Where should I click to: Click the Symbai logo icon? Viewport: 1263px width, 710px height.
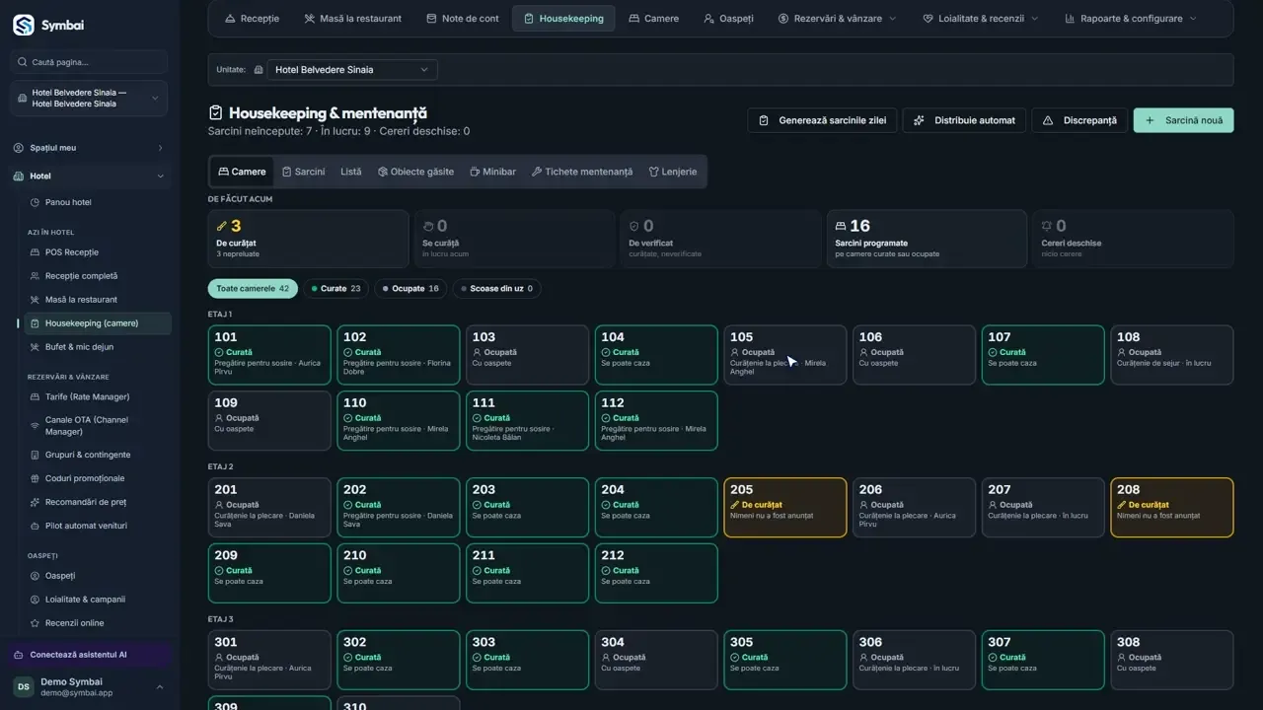coord(24,25)
